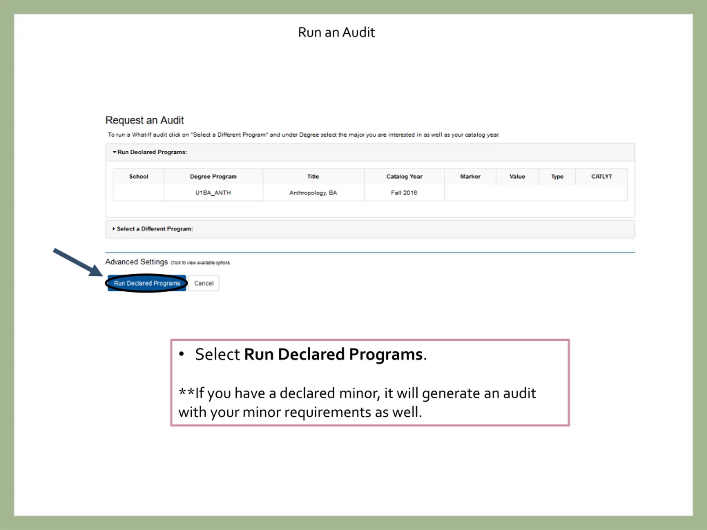Click the Fall 2016 catalog year cell
Viewport: 707px width, 530px height.
(x=404, y=193)
